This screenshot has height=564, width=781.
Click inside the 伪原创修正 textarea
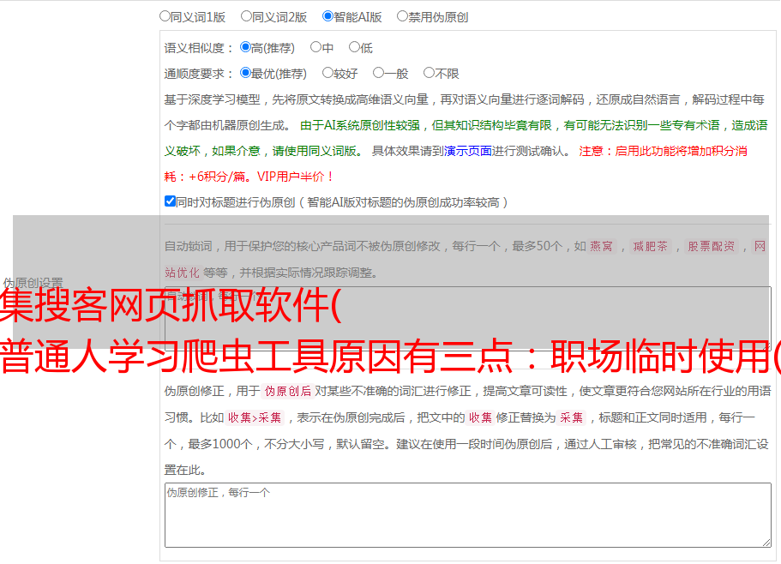tap(468, 515)
